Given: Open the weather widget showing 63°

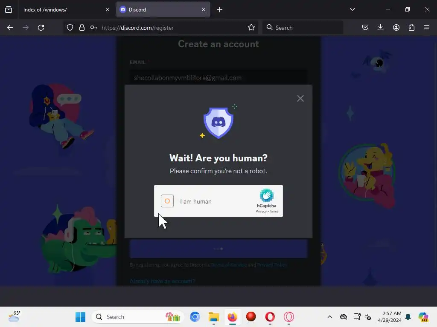Looking at the screenshot, I should (14, 316).
